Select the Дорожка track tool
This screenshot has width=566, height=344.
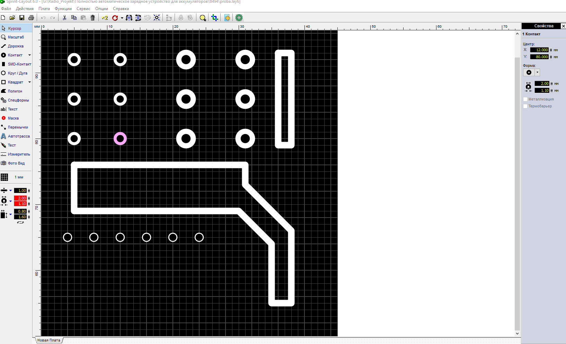pyautogui.click(x=16, y=46)
